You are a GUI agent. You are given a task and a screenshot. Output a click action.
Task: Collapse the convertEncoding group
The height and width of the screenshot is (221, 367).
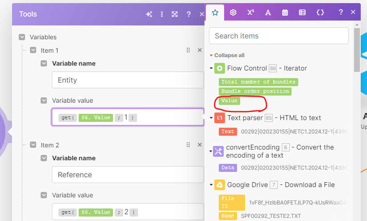(211, 151)
